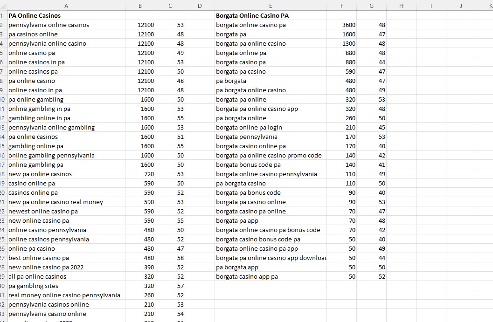This screenshot has width=493, height=322.
Task: Click the 'Borgata Online Casino PA' heading cell
Action: click(x=271, y=15)
